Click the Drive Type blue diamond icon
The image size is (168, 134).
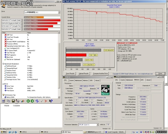[6, 86]
